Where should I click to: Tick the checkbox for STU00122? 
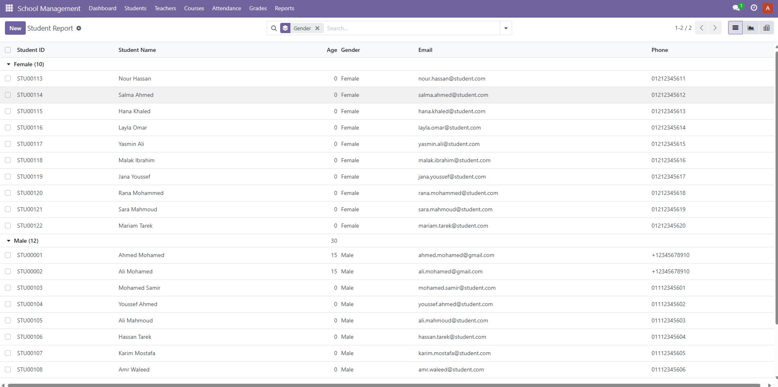[x=8, y=226]
